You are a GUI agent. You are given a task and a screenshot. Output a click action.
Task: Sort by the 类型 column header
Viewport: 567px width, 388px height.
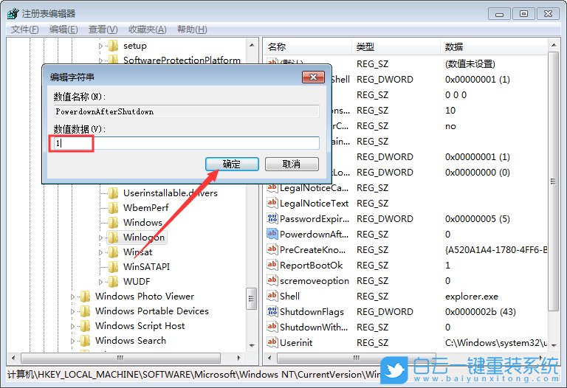[x=396, y=46]
